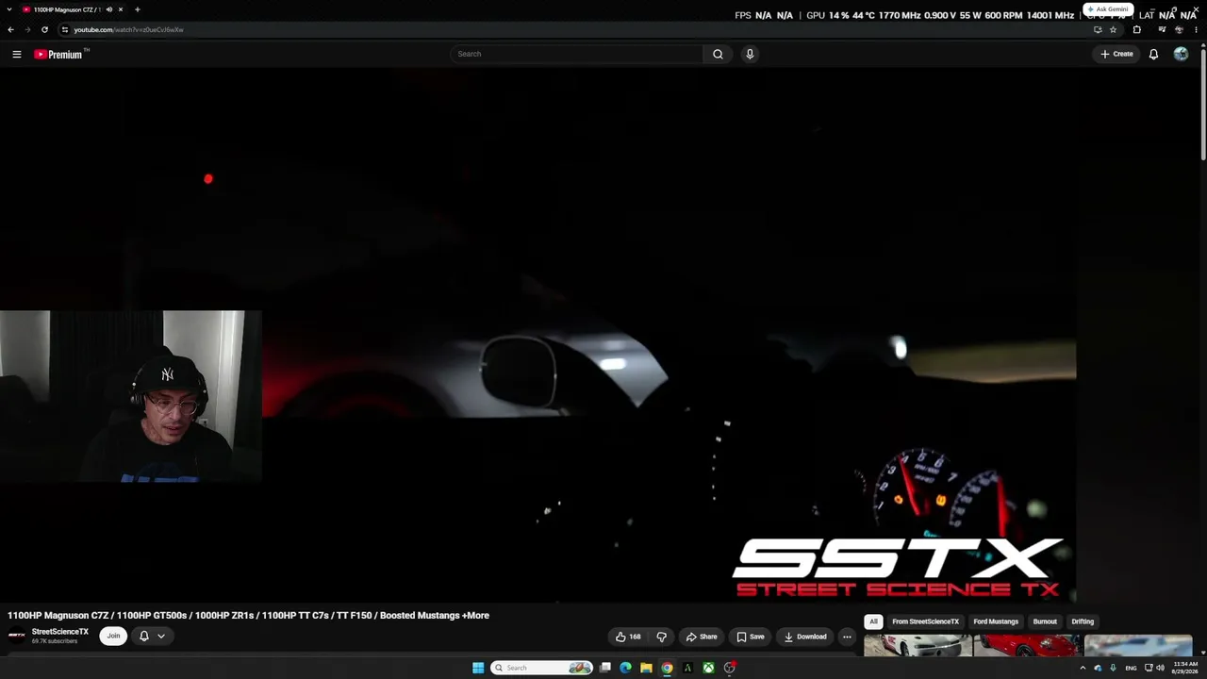Open the white car recommended video thumbnail

pos(918,646)
